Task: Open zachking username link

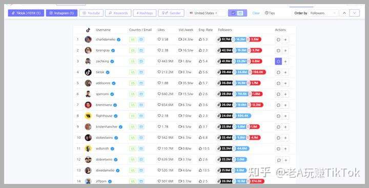Action: pyautogui.click(x=102, y=61)
